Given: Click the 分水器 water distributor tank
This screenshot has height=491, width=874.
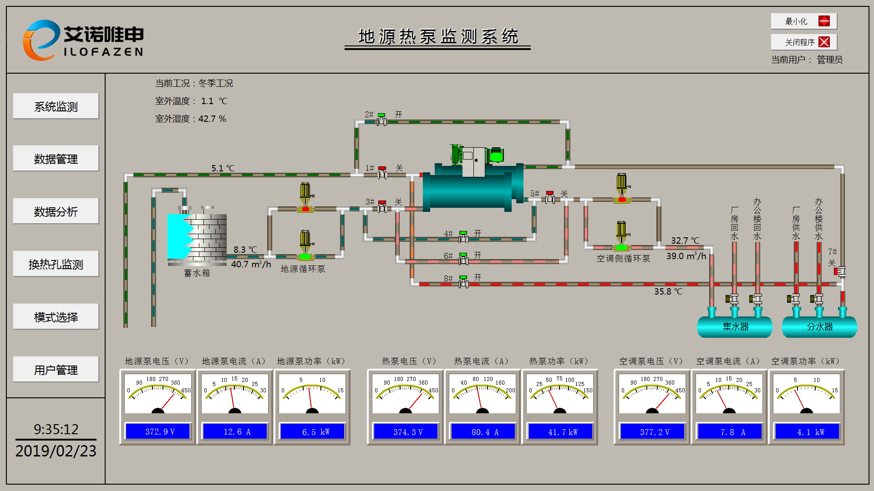Looking at the screenshot, I should tap(819, 326).
